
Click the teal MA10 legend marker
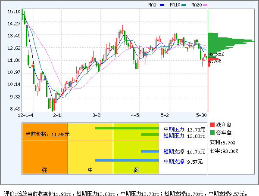coord(184,5)
